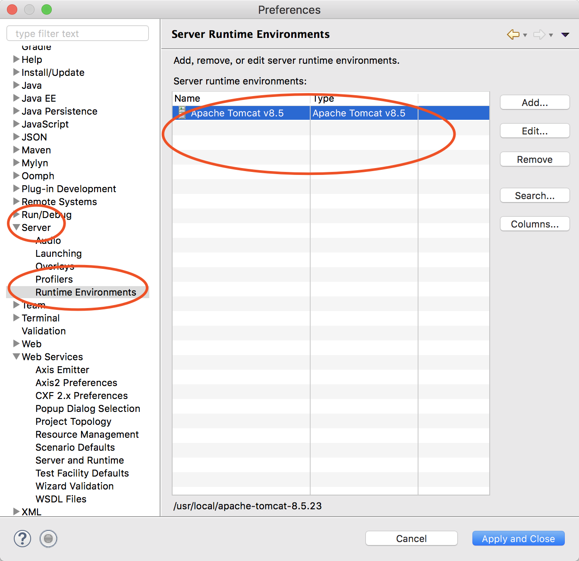579x561 pixels.
Task: Collapse the Web Services tree node
Action: pyautogui.click(x=16, y=356)
